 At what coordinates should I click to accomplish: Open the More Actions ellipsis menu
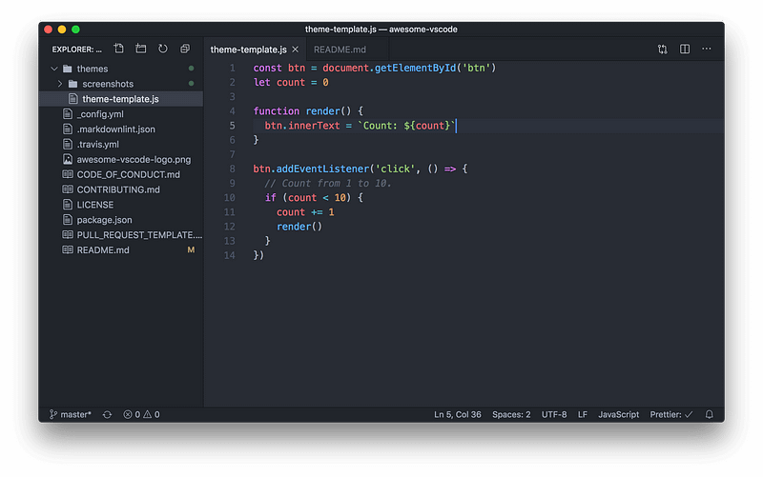(706, 50)
